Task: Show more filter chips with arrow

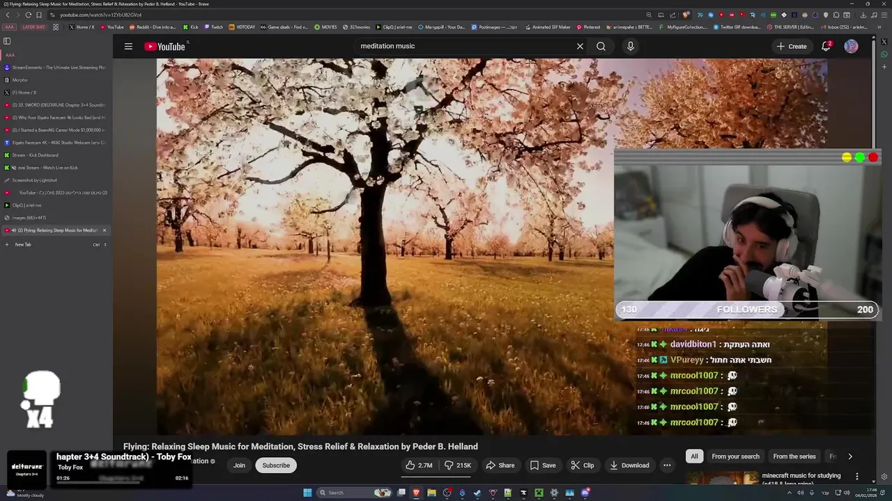Action: pyautogui.click(x=849, y=456)
